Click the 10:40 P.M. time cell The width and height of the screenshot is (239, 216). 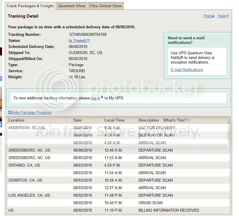tap(113, 203)
